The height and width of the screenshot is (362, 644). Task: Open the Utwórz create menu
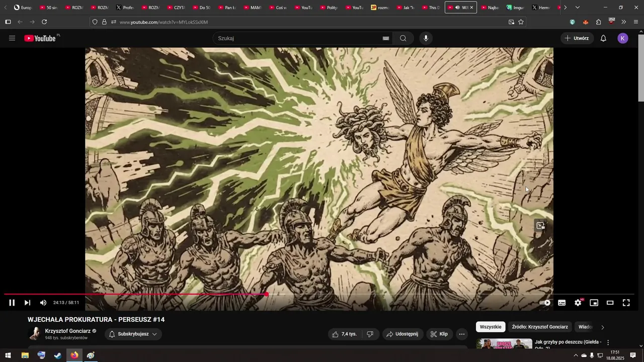(x=577, y=38)
